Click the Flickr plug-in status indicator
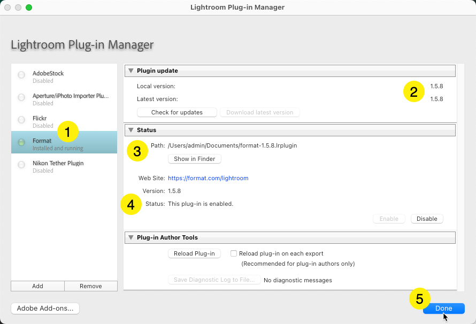 click(x=21, y=120)
